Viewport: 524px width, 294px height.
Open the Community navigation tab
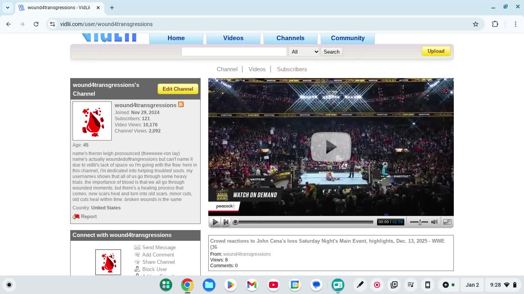[348, 38]
